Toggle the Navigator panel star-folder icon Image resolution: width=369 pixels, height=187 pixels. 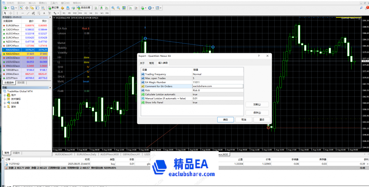pyautogui.click(x=32, y=8)
